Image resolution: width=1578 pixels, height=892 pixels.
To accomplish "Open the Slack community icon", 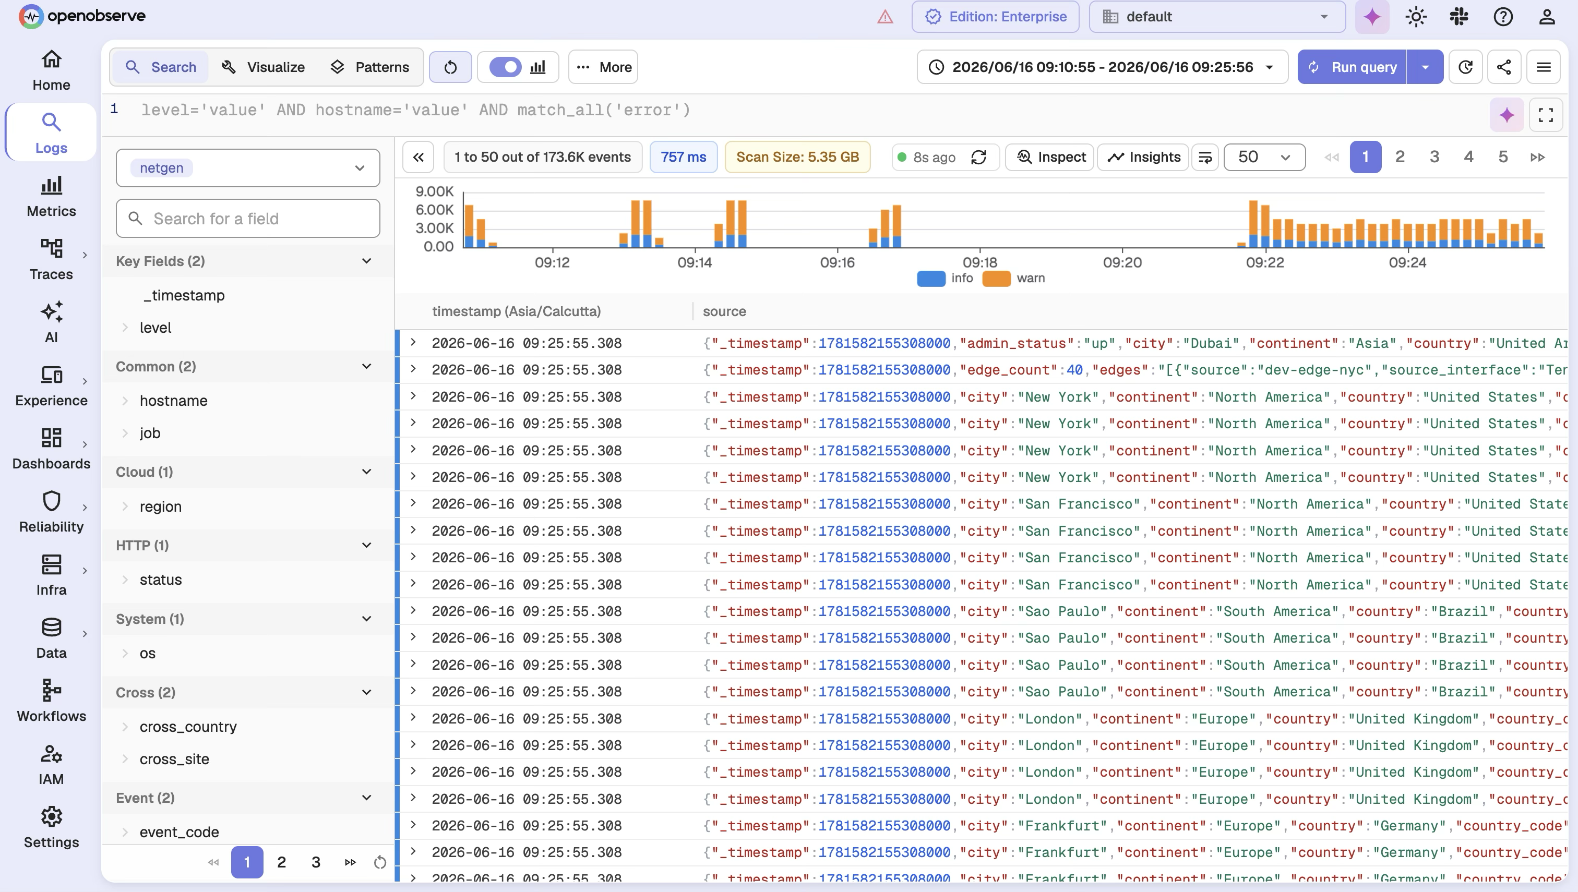I will (1459, 17).
